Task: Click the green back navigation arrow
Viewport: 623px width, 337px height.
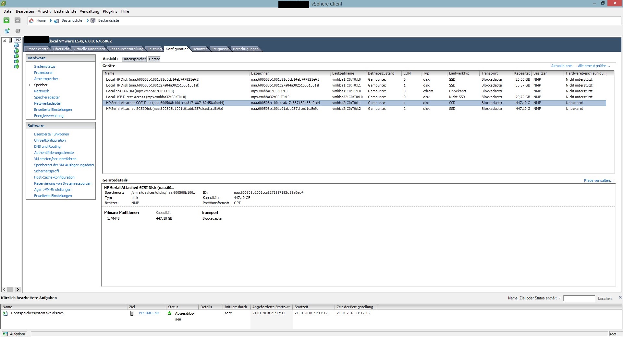Action: pos(6,20)
